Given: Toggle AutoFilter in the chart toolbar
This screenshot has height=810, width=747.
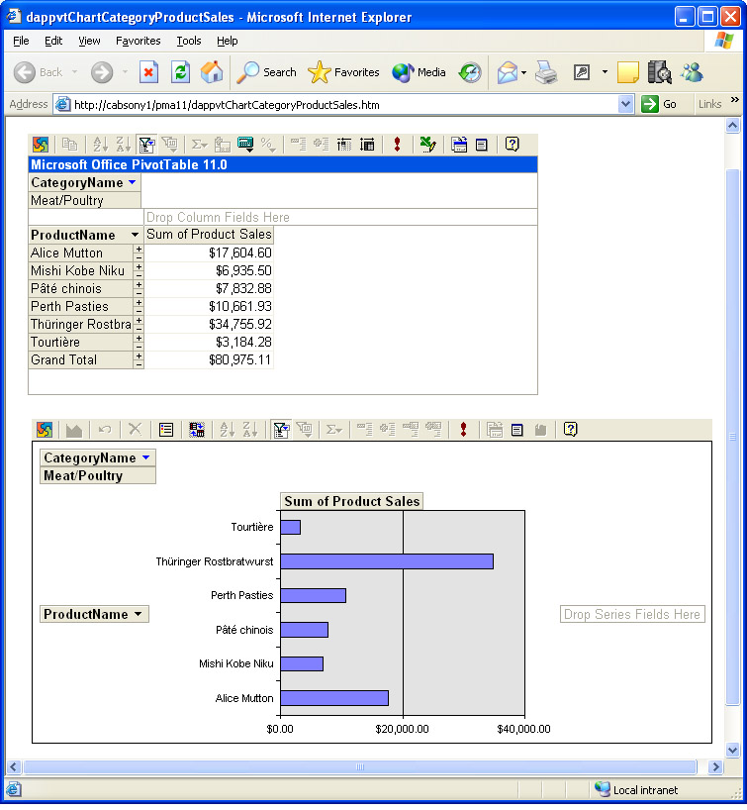Looking at the screenshot, I should pos(281,430).
